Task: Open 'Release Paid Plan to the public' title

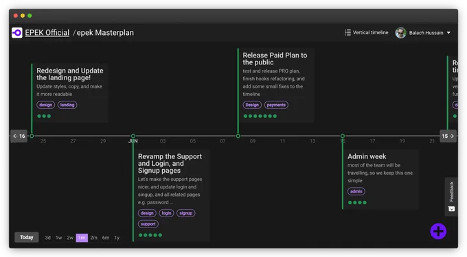Action: [x=275, y=59]
